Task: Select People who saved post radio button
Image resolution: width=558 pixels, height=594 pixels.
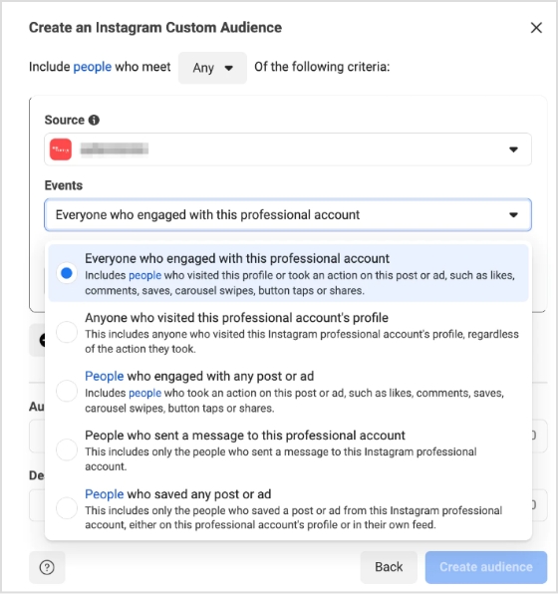Action: [x=67, y=508]
